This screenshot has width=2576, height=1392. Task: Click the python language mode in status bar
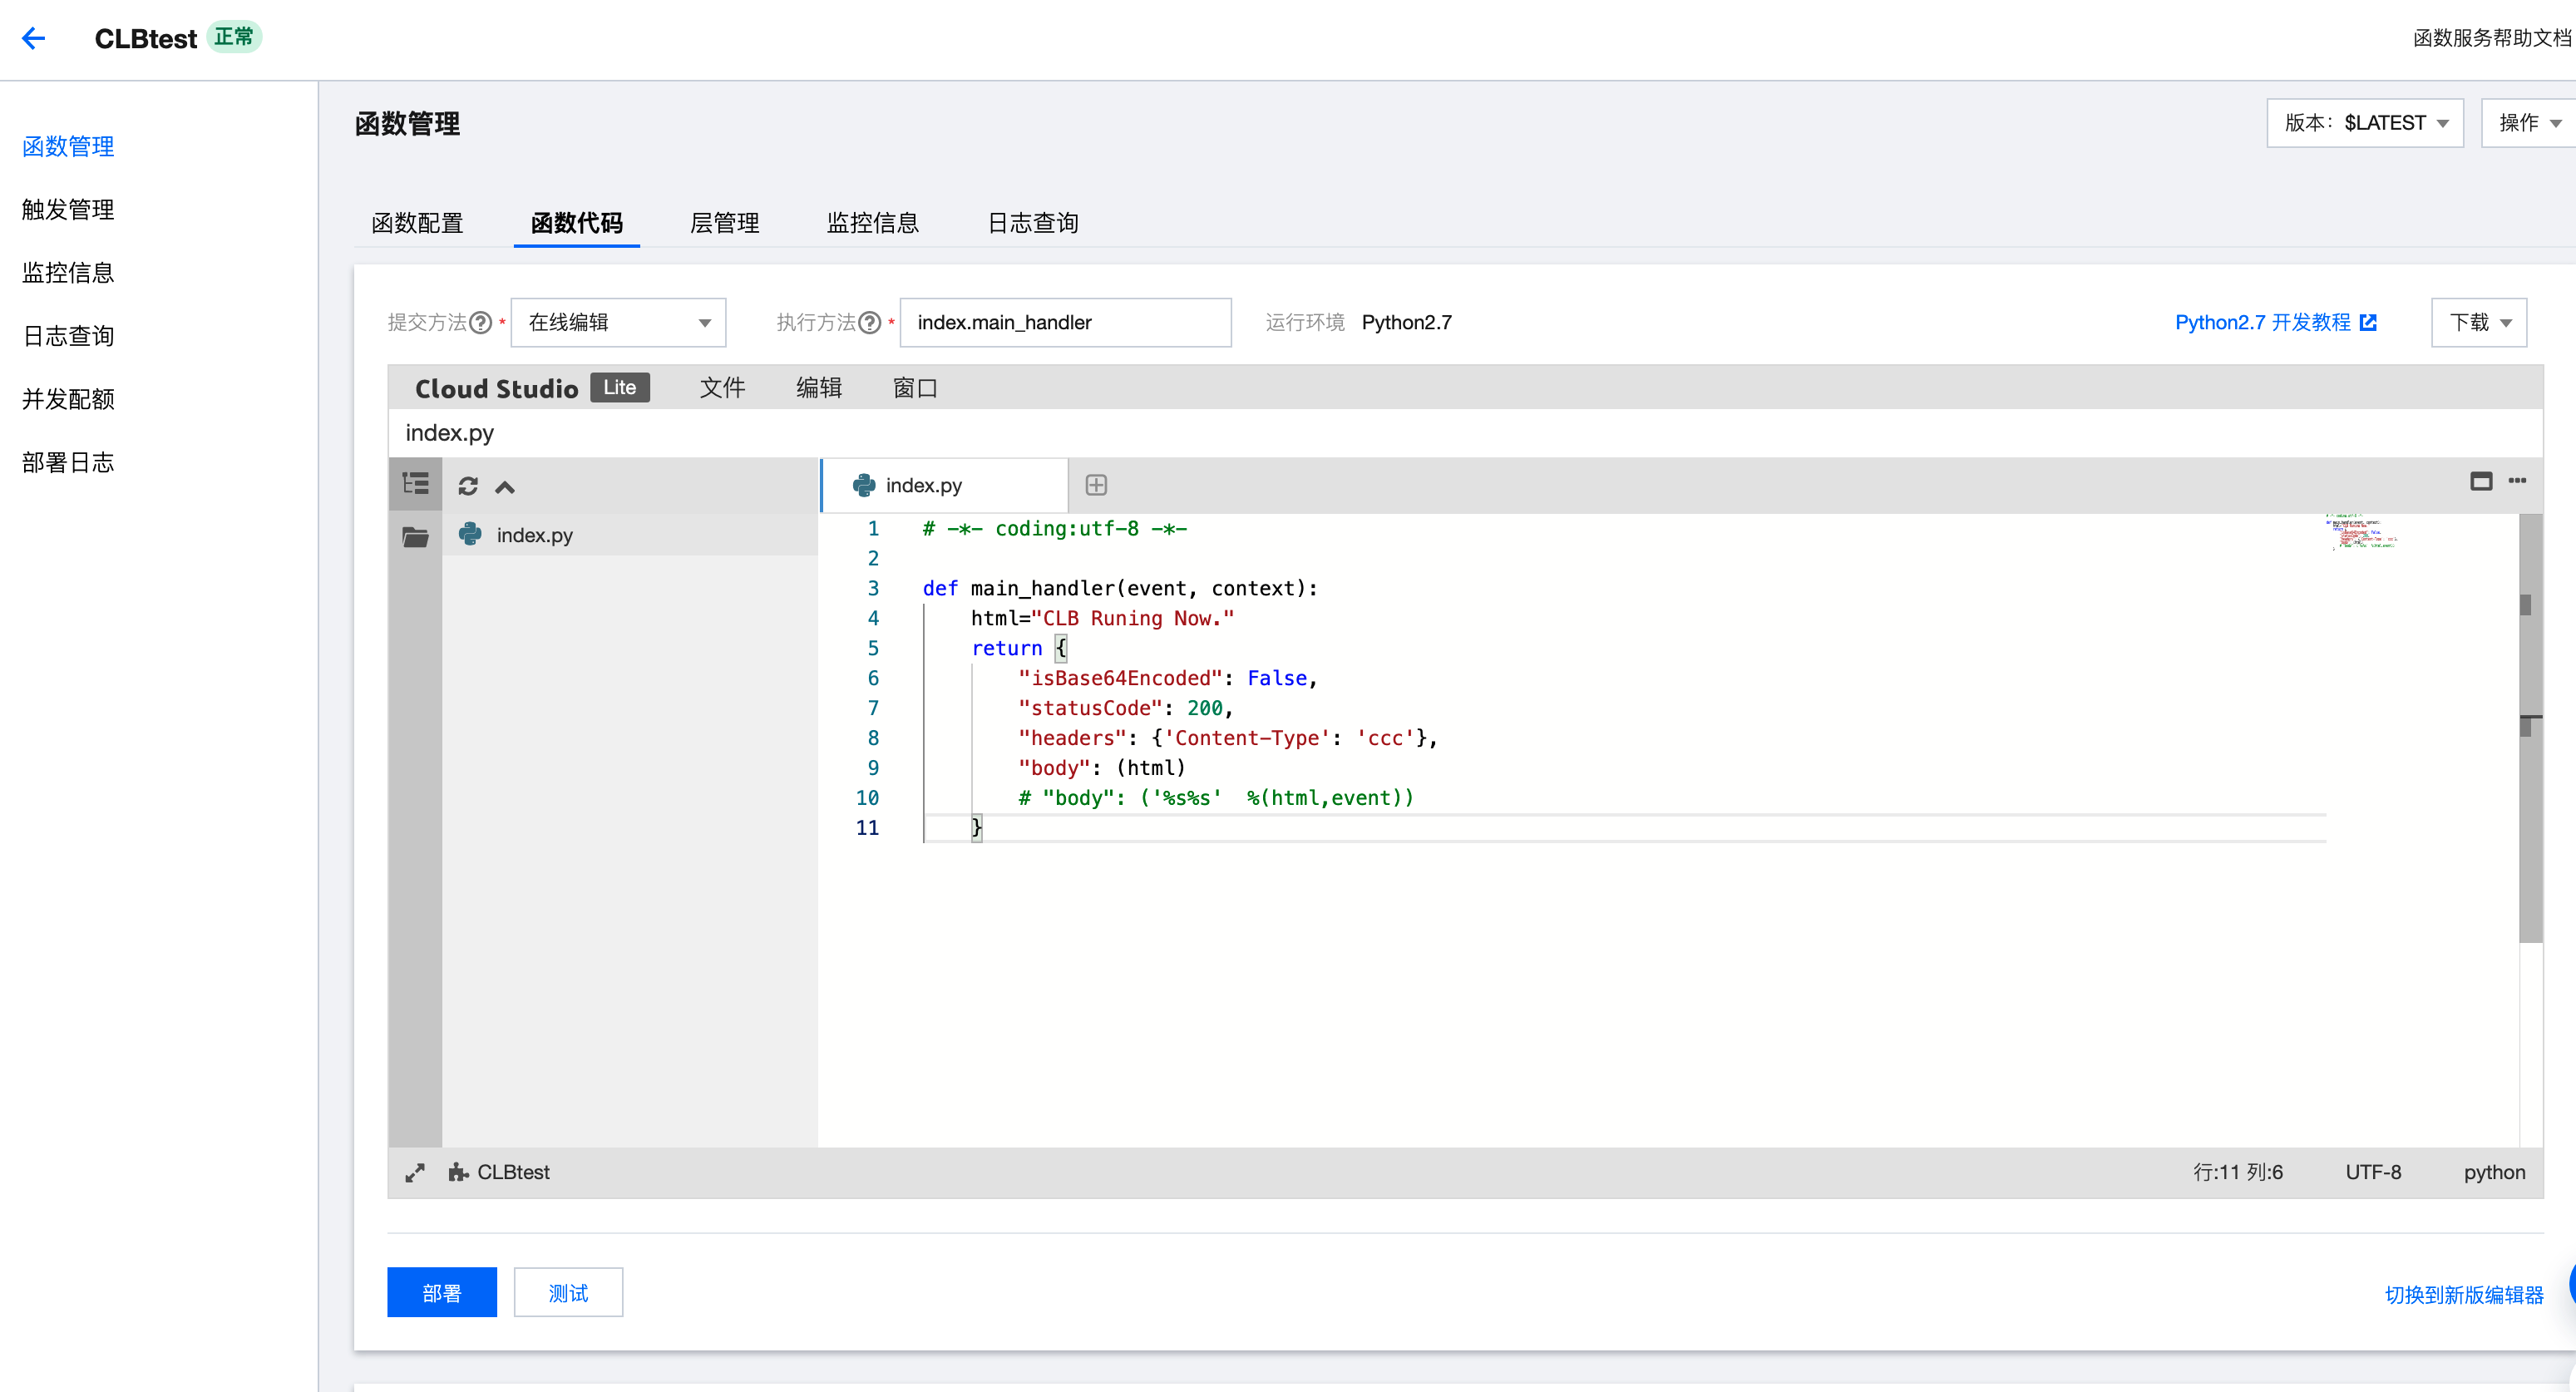(2494, 1172)
